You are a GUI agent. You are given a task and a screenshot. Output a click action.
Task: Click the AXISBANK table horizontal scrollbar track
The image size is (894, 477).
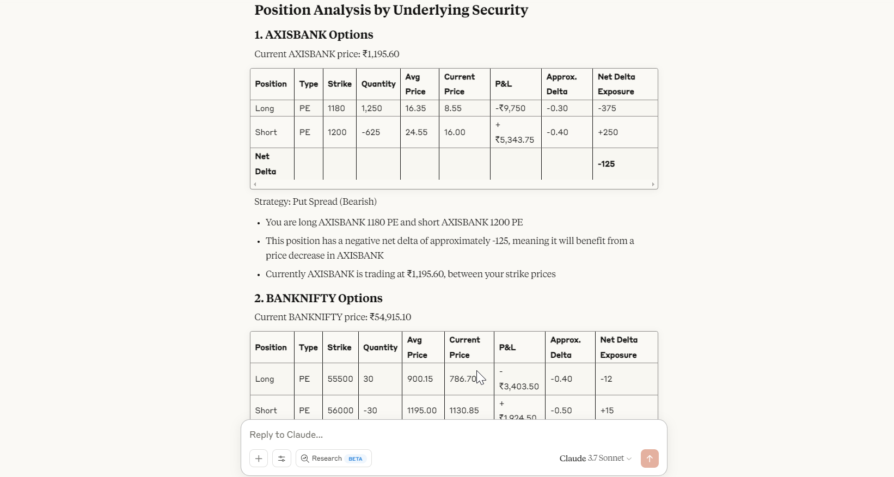click(x=454, y=185)
